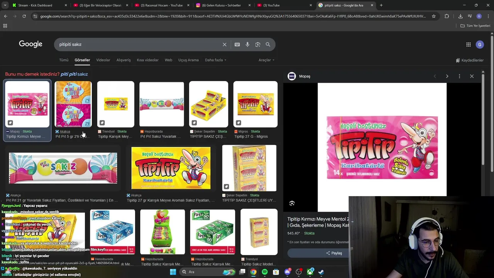Close the image preview panel
This screenshot has height=278, width=494.
tap(472, 76)
